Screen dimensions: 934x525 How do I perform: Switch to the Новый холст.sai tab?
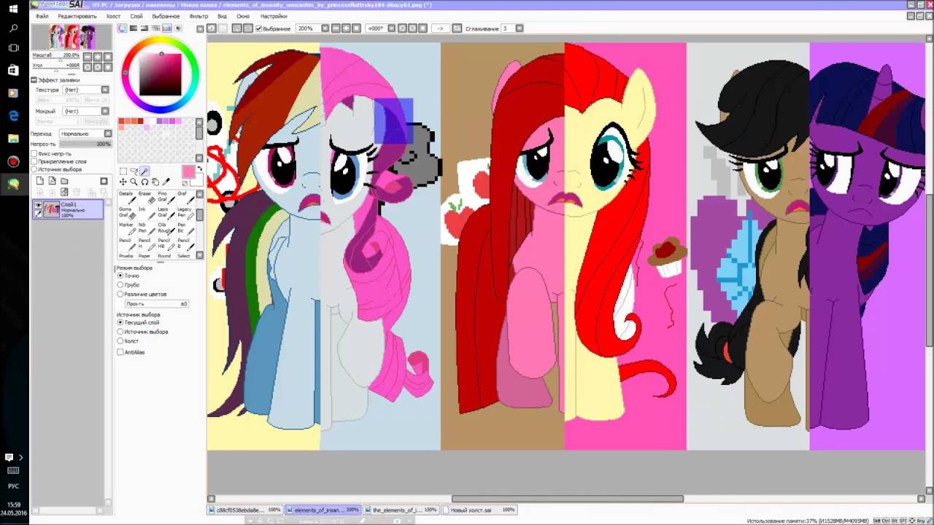tap(479, 510)
